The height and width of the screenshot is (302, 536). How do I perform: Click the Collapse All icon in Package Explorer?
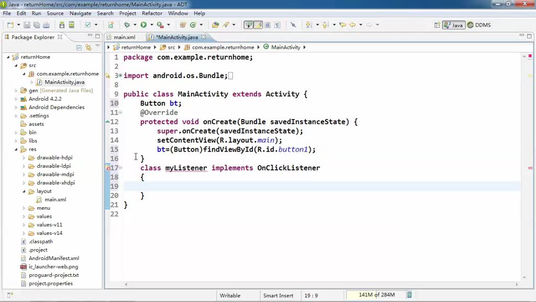(x=80, y=48)
